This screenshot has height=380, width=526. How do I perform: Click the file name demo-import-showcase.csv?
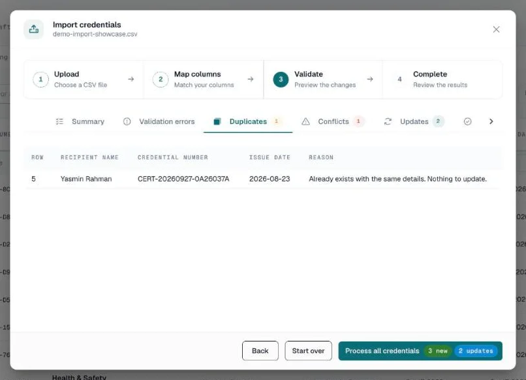click(x=95, y=34)
